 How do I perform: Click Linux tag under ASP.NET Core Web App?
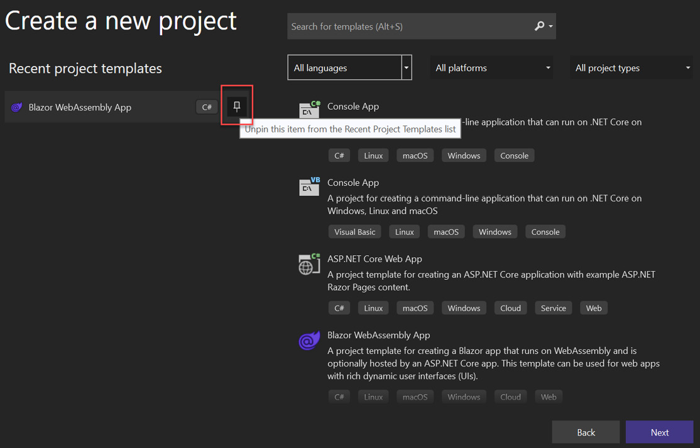(x=373, y=308)
